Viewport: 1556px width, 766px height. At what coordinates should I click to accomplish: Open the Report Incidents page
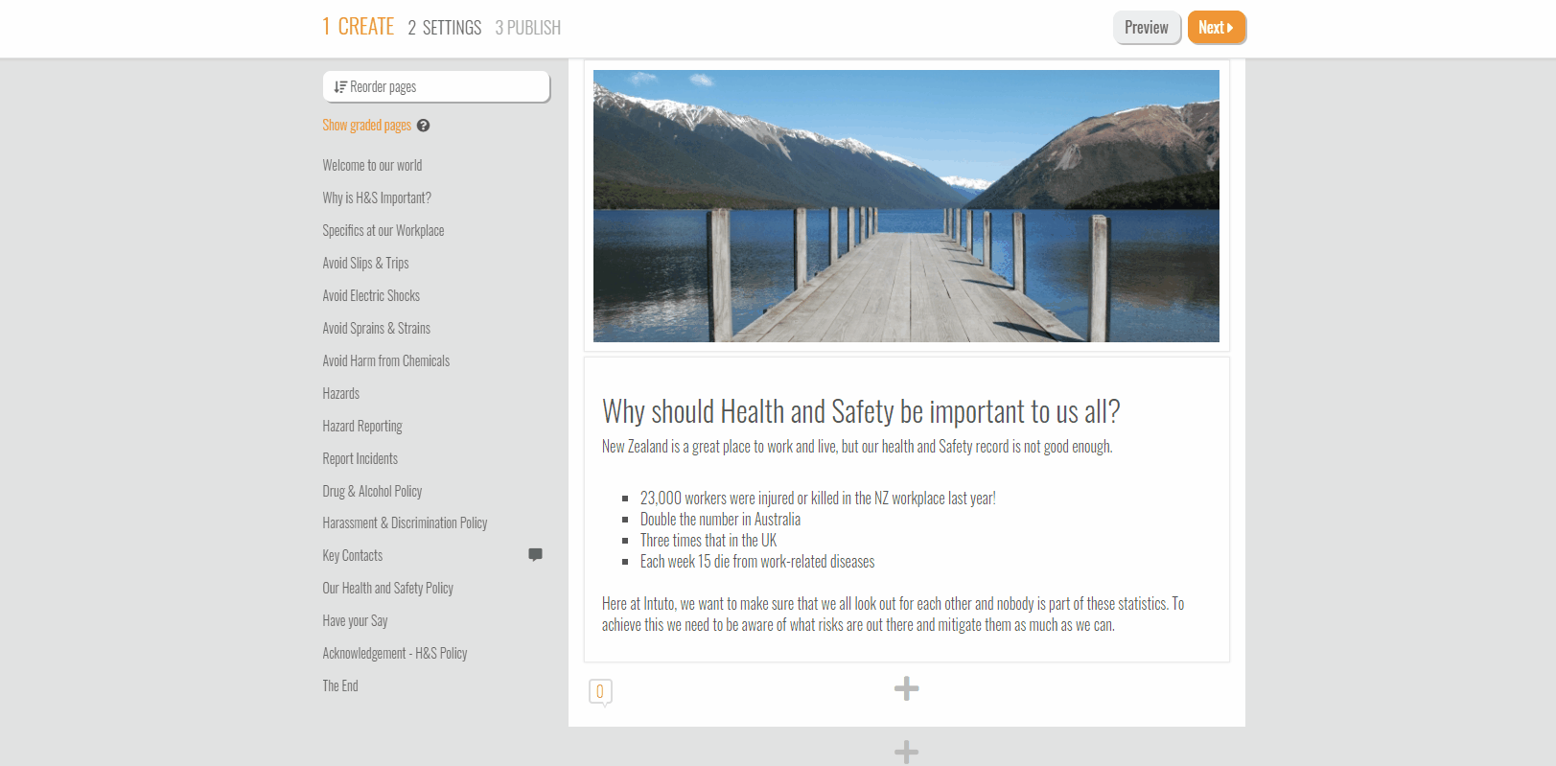(360, 459)
